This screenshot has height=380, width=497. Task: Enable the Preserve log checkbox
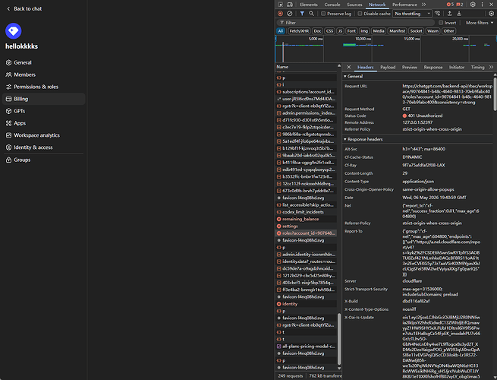(323, 14)
